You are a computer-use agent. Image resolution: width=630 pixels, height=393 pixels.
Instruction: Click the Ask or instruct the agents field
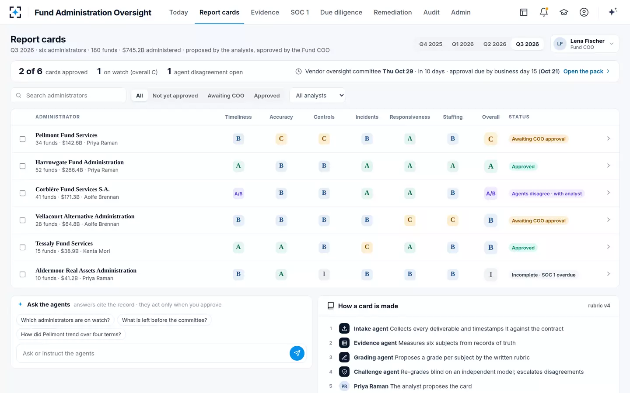pyautogui.click(x=153, y=353)
